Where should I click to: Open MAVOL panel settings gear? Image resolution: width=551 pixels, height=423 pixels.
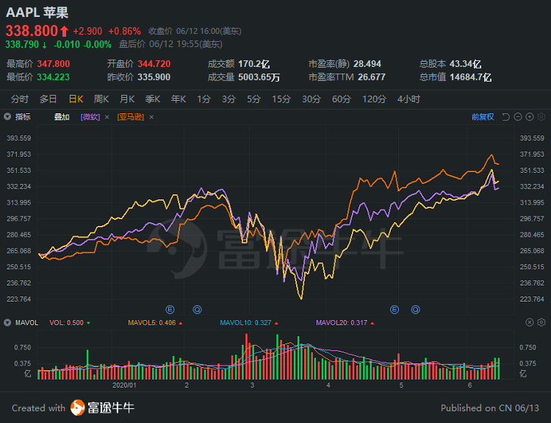tap(541, 322)
